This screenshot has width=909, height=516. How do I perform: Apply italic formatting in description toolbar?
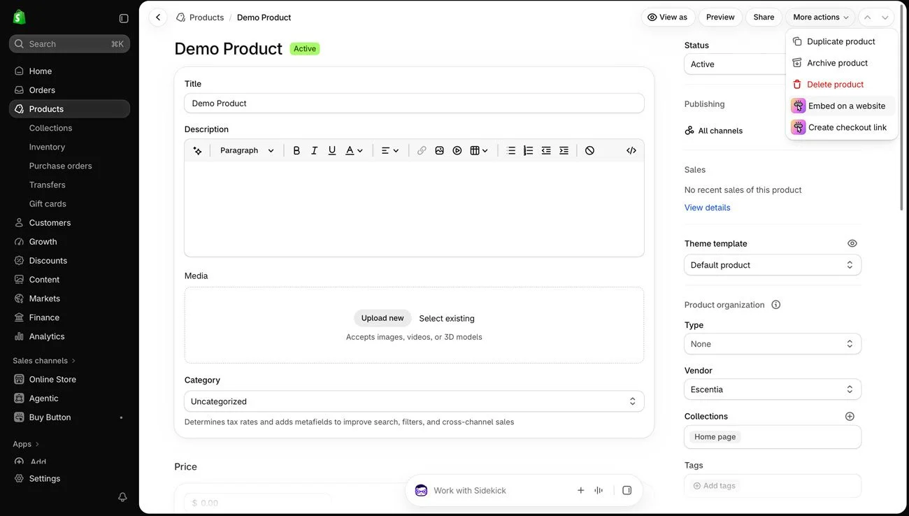[x=314, y=150]
